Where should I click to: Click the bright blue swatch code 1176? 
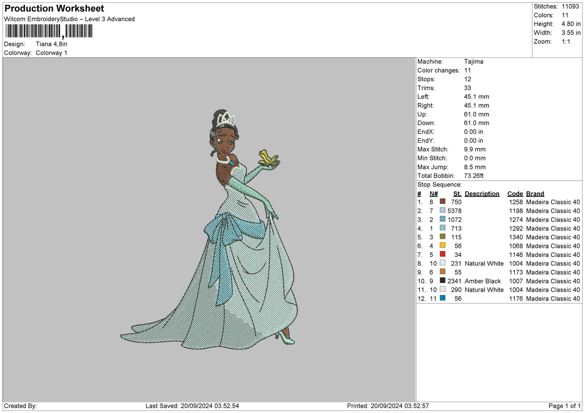tap(443, 298)
